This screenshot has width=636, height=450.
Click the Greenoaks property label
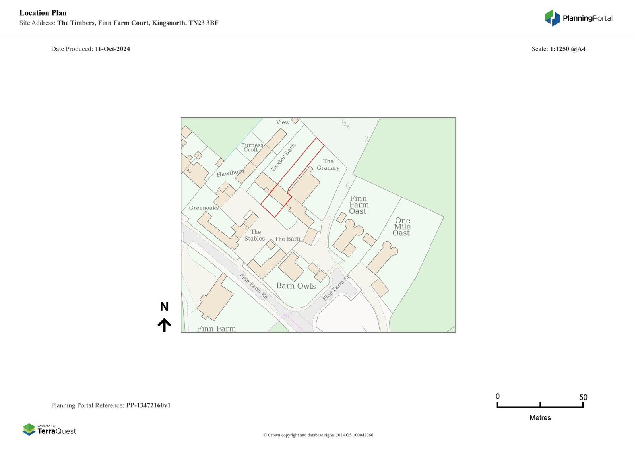point(204,208)
